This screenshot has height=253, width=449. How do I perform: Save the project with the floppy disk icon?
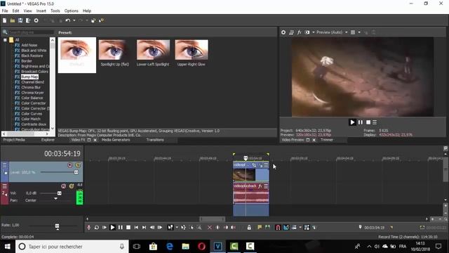click(20, 20)
